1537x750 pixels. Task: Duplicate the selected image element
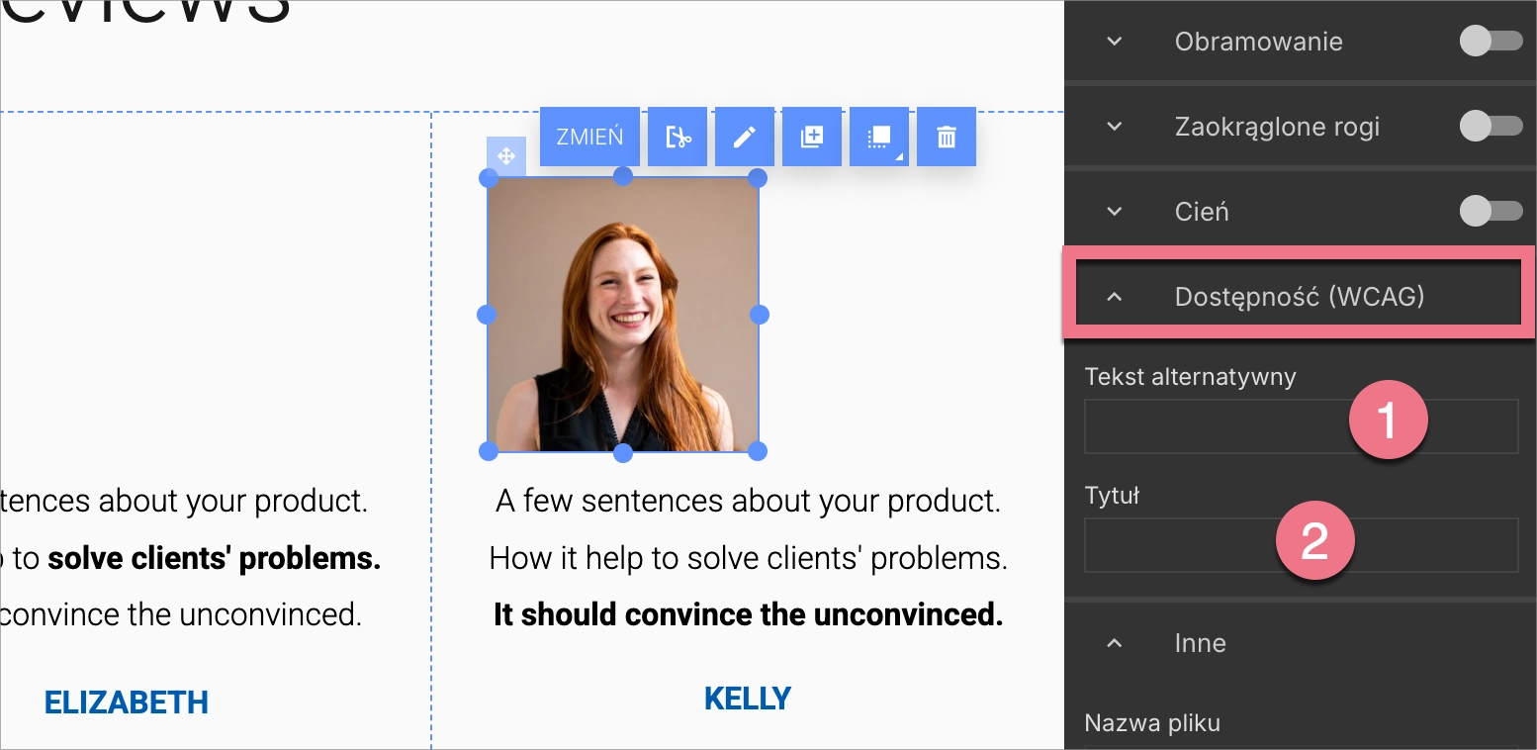click(812, 137)
